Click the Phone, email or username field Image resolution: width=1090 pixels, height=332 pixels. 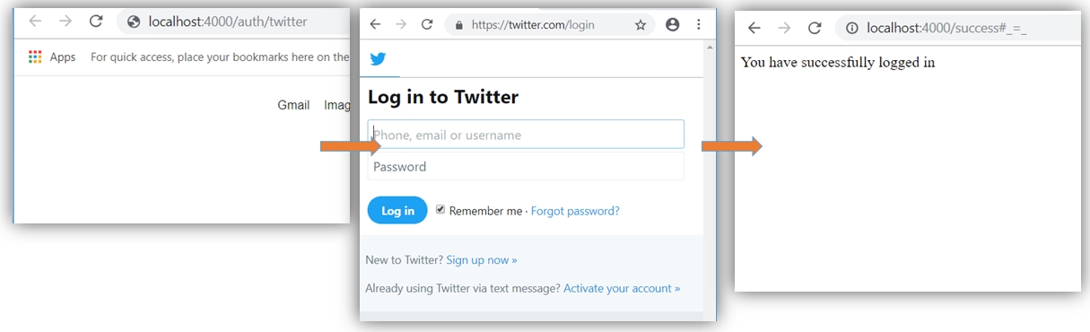[x=526, y=135]
